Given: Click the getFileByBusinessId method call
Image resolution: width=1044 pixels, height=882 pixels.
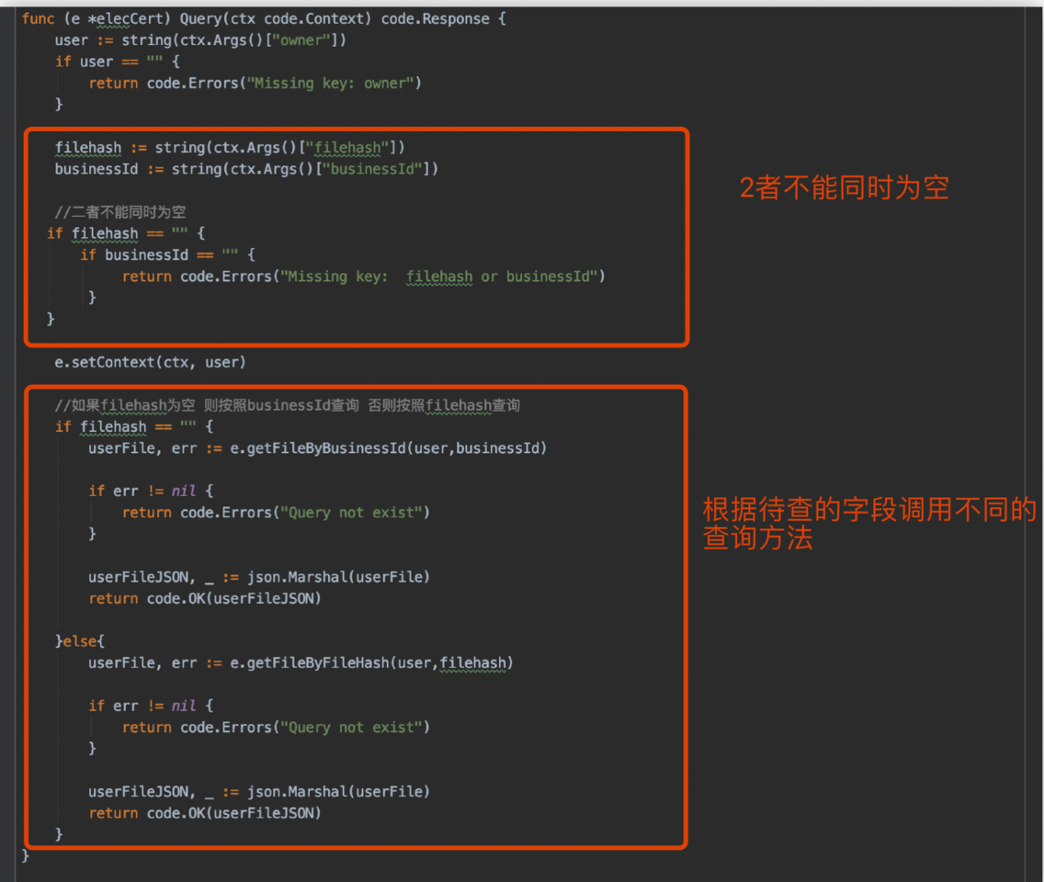Looking at the screenshot, I should pos(358,448).
